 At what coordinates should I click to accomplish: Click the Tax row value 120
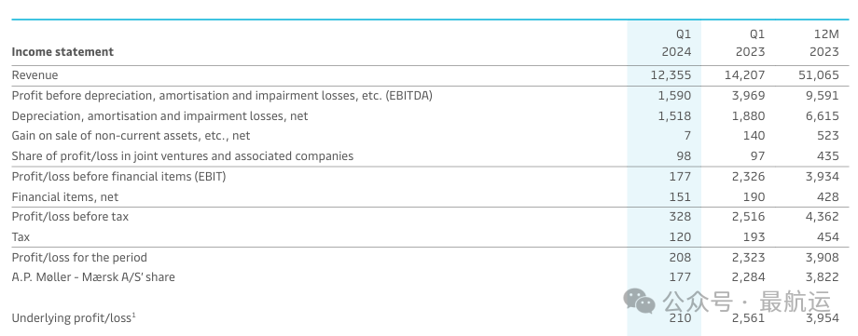pos(680,237)
